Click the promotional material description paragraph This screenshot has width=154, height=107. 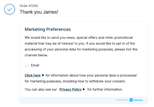pyautogui.click(x=81, y=46)
